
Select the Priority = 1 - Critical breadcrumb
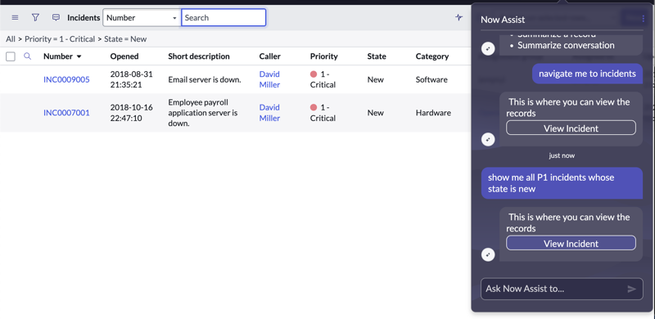(60, 38)
